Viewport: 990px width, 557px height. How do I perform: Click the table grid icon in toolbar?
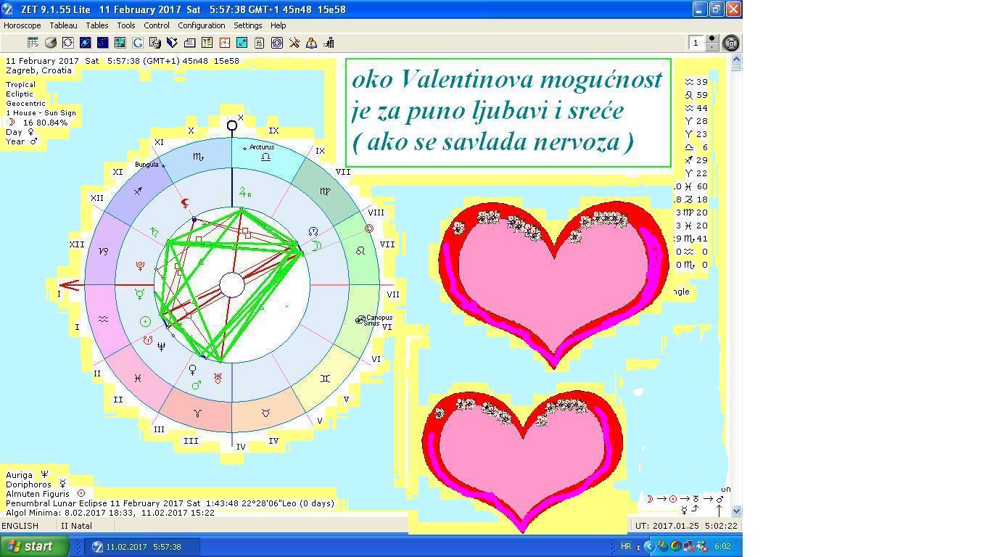33,43
